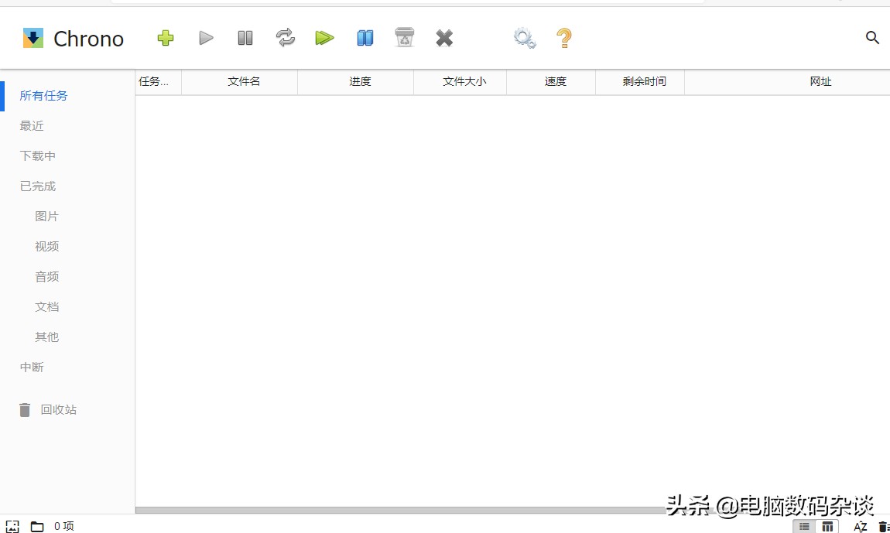Switch to list view at bottom right
The image size is (890, 533).
coord(804,526)
